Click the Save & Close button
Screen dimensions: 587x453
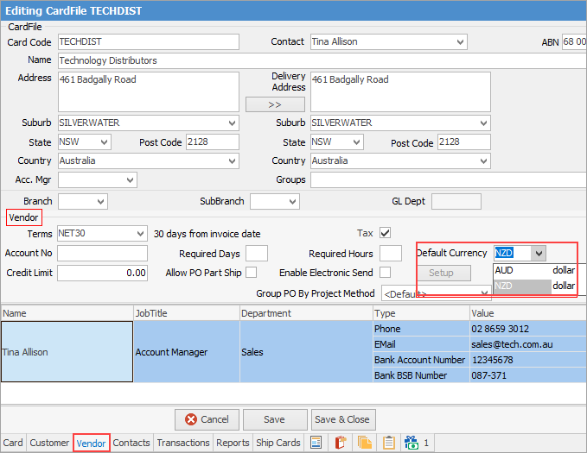click(x=342, y=419)
